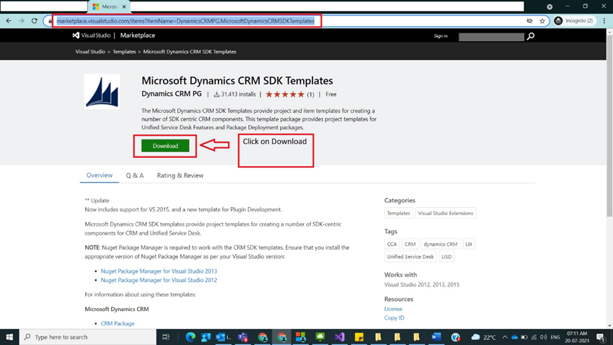Click the battery tray icon
This screenshot has width=613, height=345.
(524, 337)
